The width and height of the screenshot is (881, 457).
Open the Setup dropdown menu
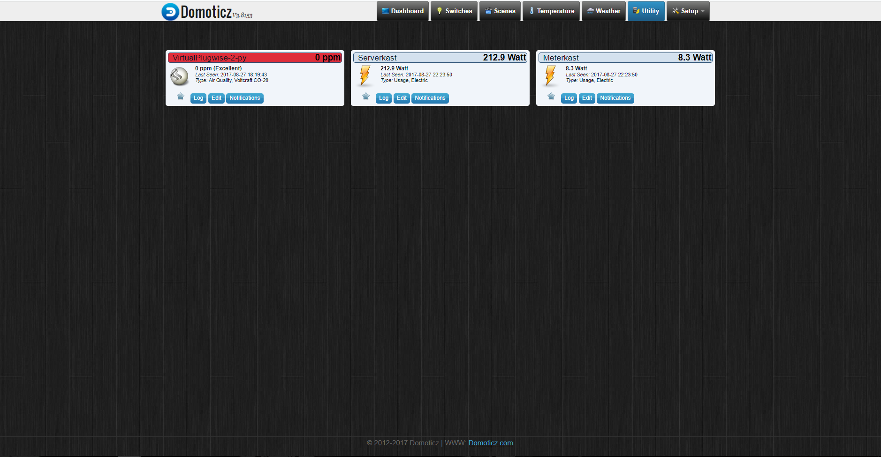tap(688, 11)
